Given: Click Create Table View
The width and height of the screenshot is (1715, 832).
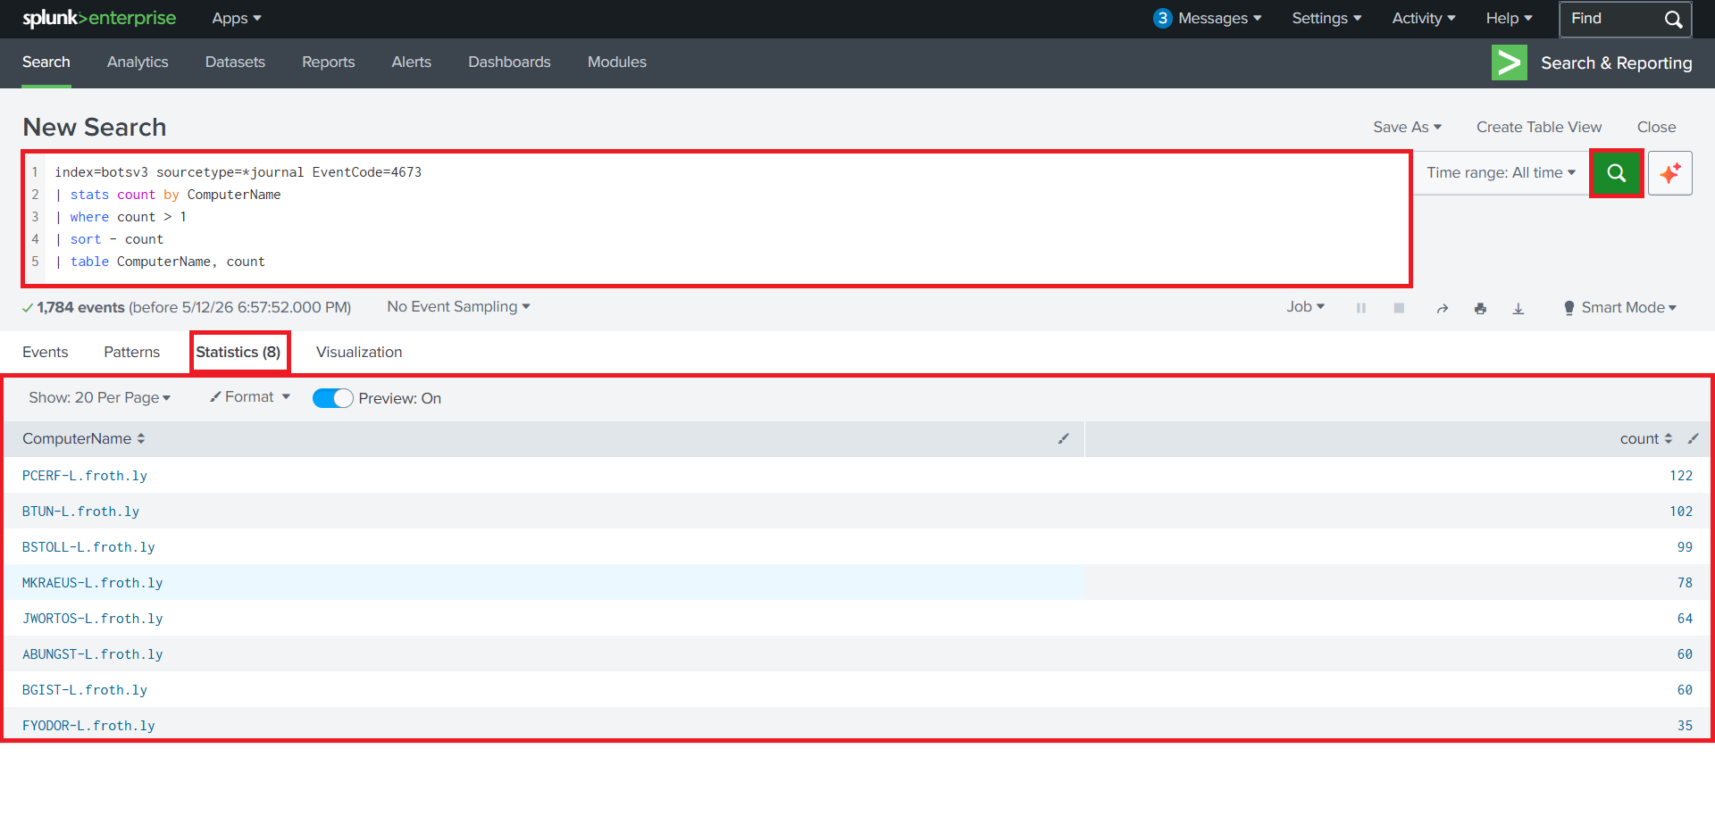Looking at the screenshot, I should click(1538, 127).
